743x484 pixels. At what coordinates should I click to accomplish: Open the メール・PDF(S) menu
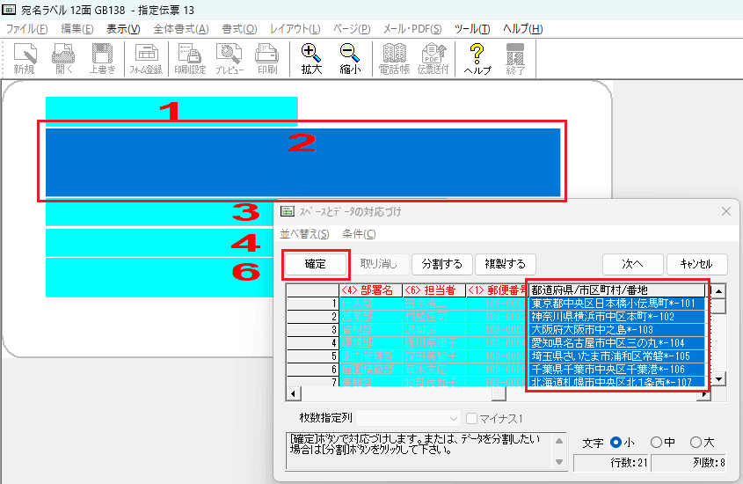(x=412, y=29)
